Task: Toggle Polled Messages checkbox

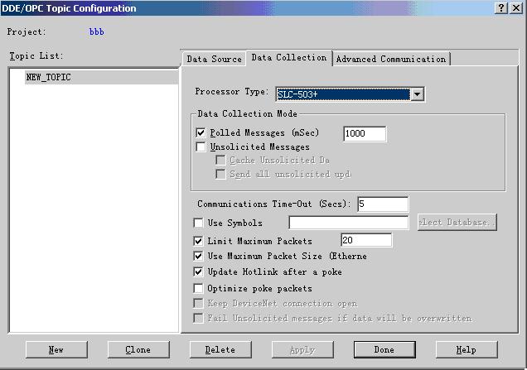Action: click(x=201, y=132)
